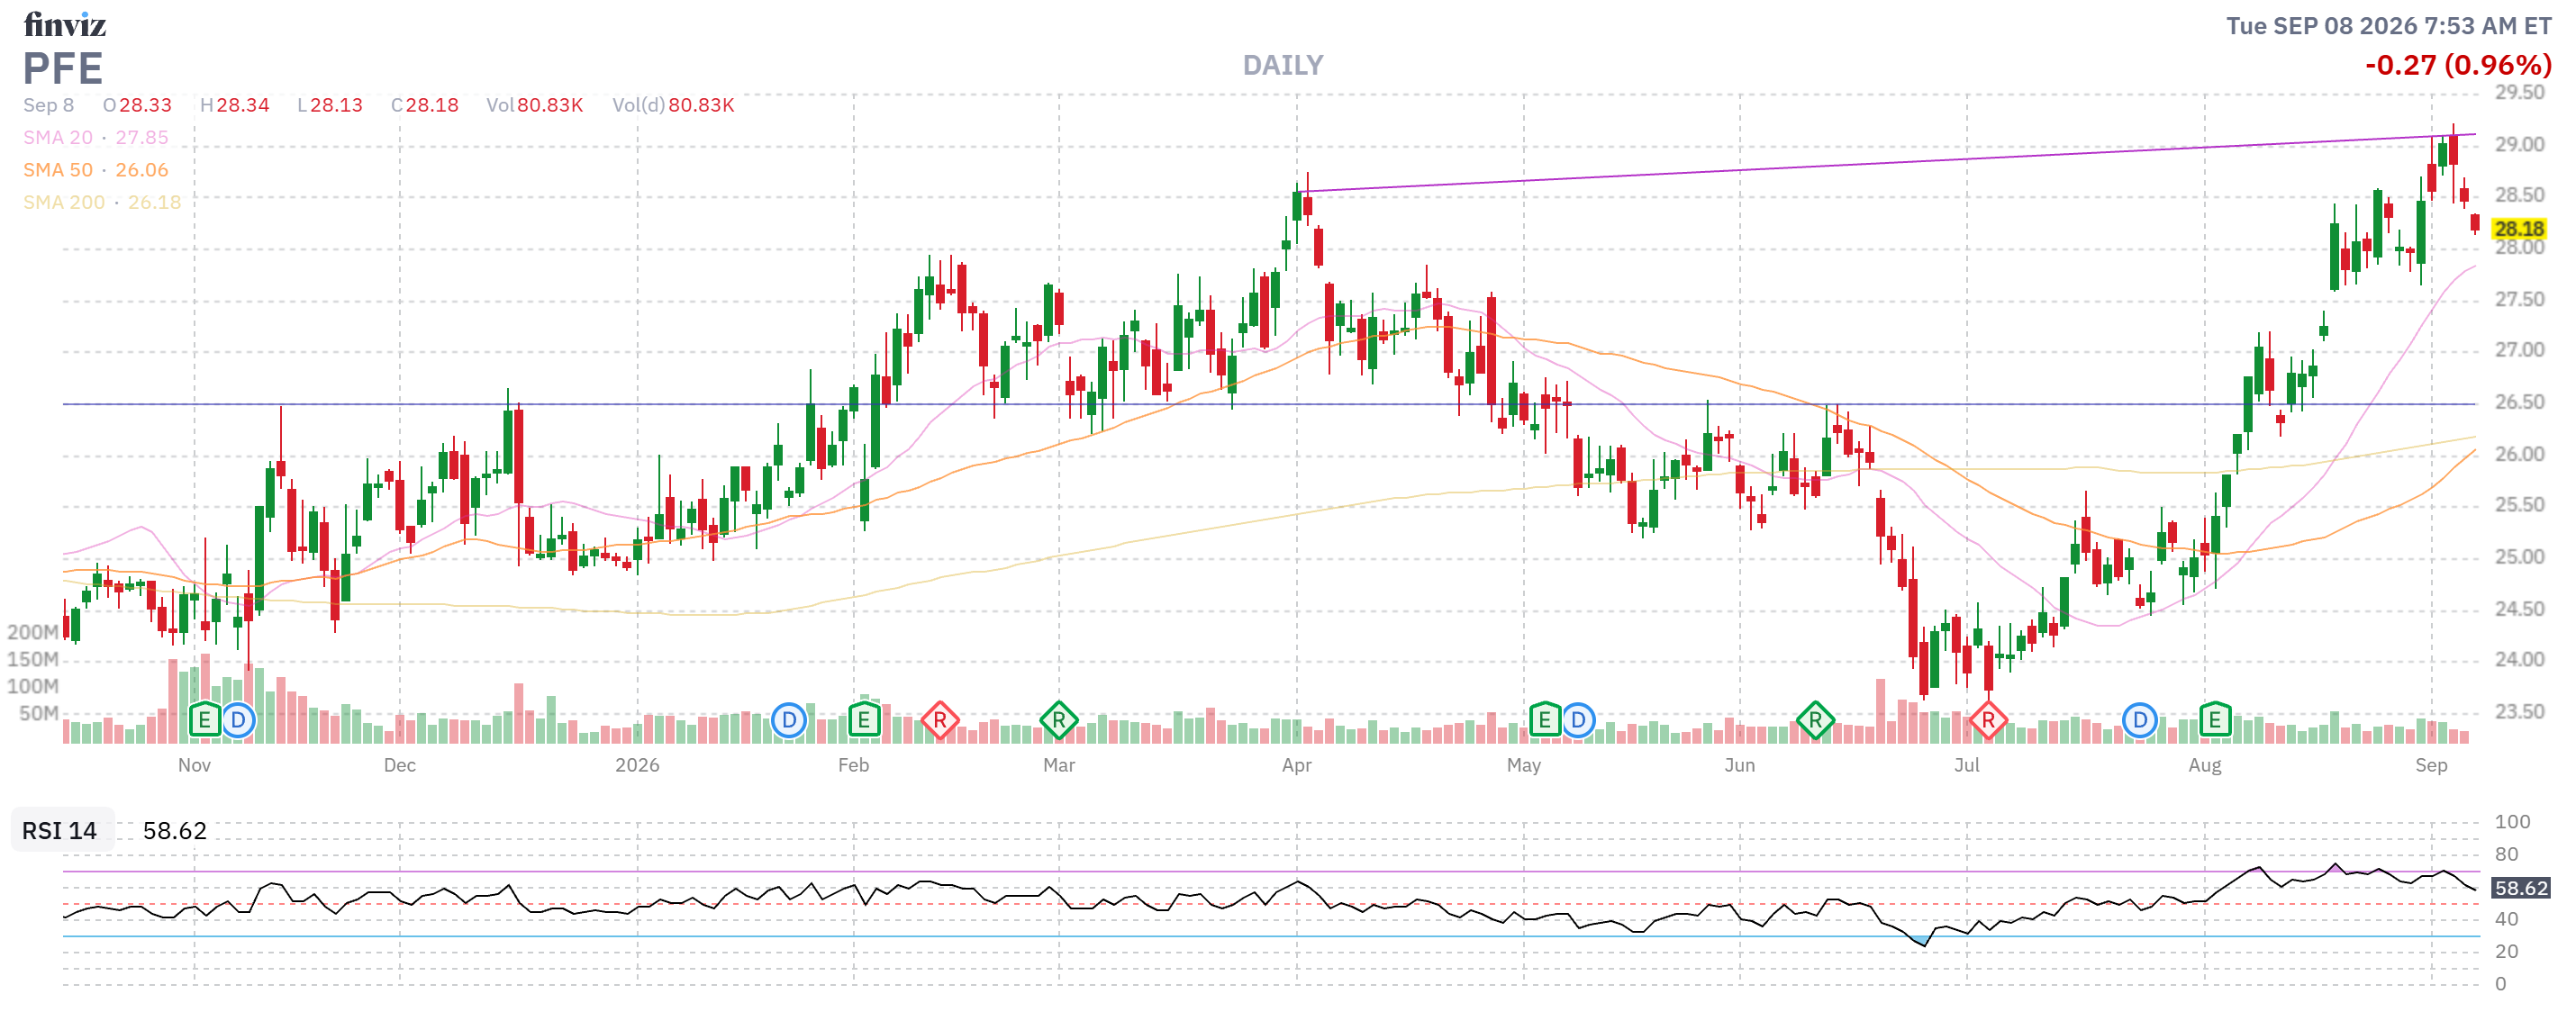
Task: Click the RSI 14 indicator label
Action: pos(60,830)
